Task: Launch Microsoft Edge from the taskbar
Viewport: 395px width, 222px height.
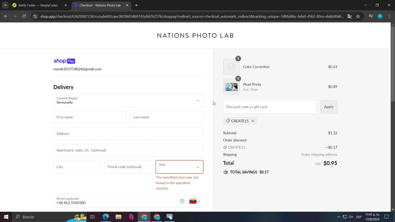Action: 106,217
